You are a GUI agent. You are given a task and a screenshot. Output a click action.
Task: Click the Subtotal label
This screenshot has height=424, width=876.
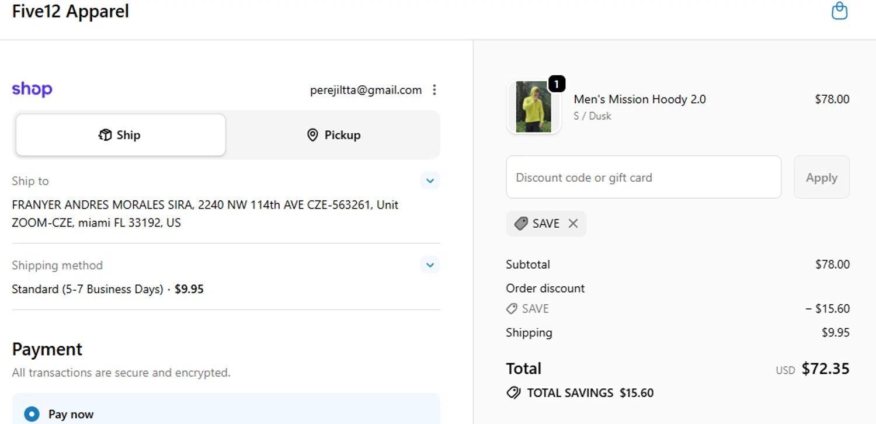pos(528,265)
